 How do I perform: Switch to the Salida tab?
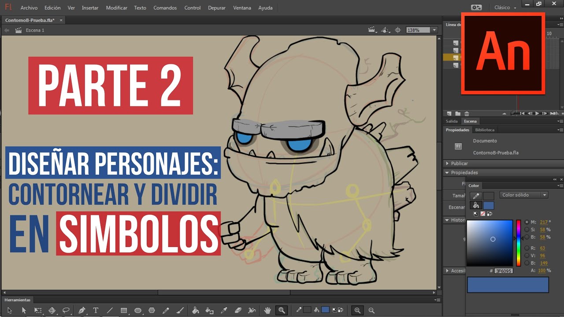[x=452, y=121]
